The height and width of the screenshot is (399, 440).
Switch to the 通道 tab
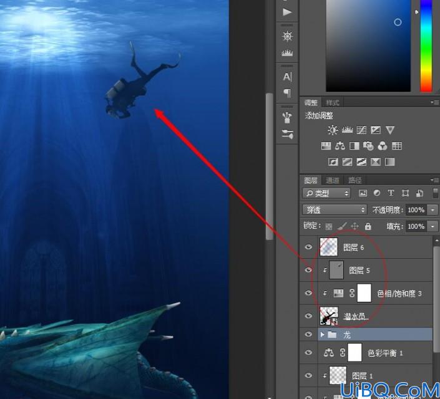point(333,180)
